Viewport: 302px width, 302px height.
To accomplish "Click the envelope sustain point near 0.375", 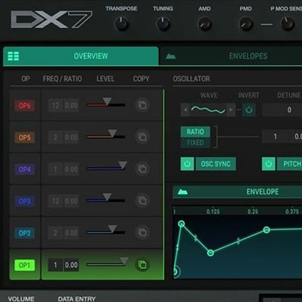I will coord(266,230).
